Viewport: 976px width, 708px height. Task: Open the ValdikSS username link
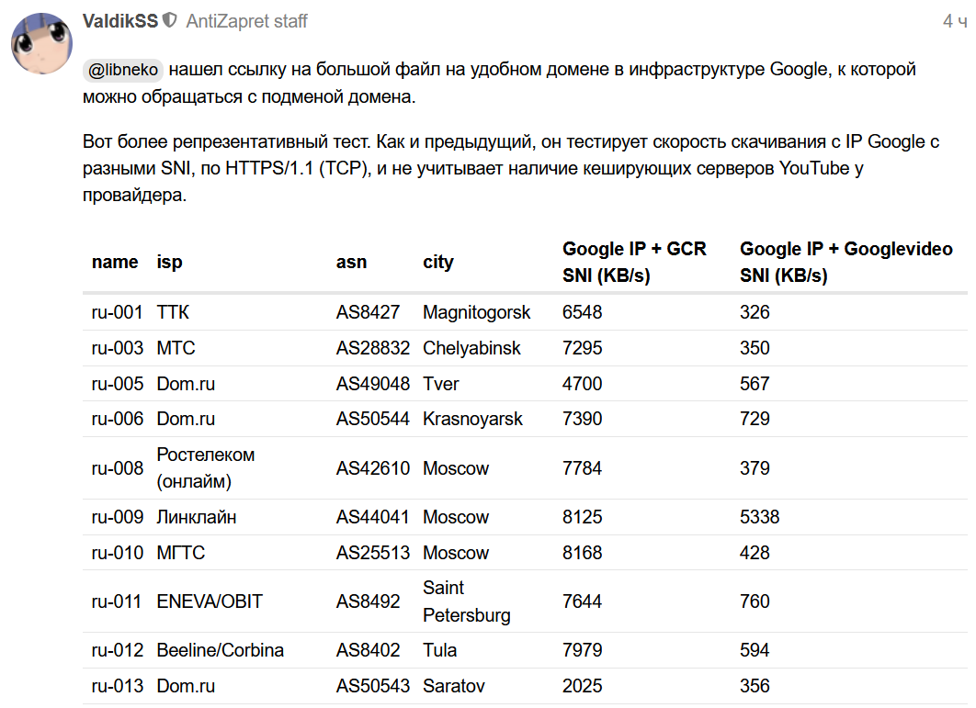click(119, 21)
